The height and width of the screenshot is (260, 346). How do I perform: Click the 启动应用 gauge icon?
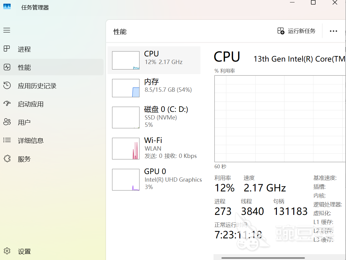pyautogui.click(x=7, y=103)
